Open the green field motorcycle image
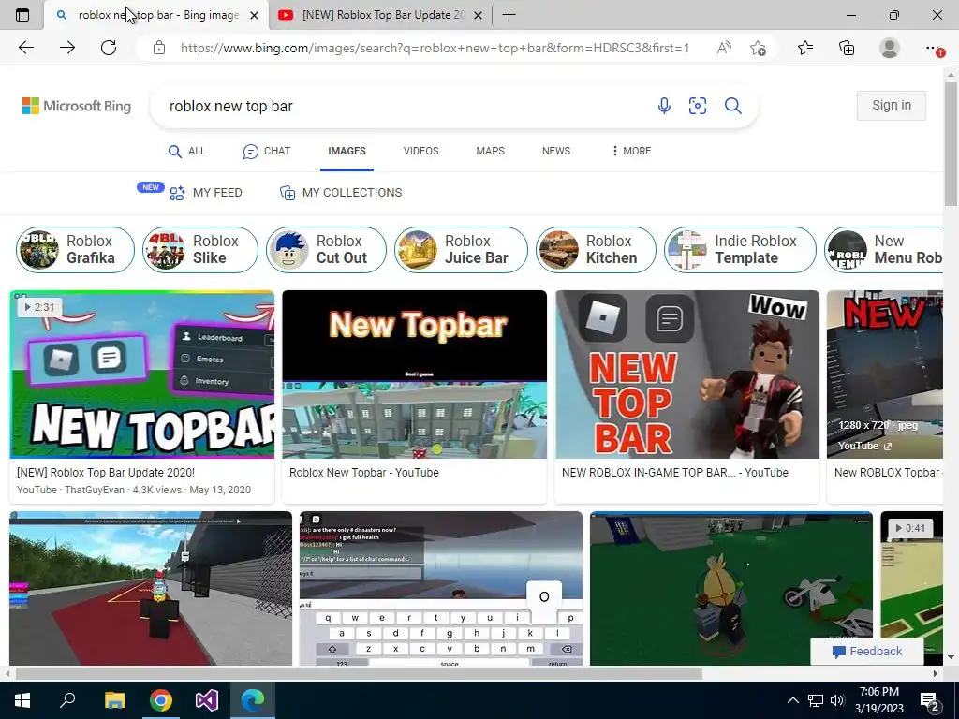959x719 pixels. coord(731,588)
